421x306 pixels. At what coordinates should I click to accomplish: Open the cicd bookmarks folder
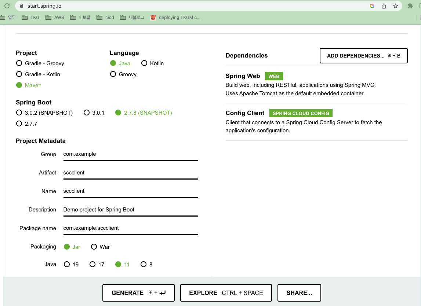tap(105, 18)
